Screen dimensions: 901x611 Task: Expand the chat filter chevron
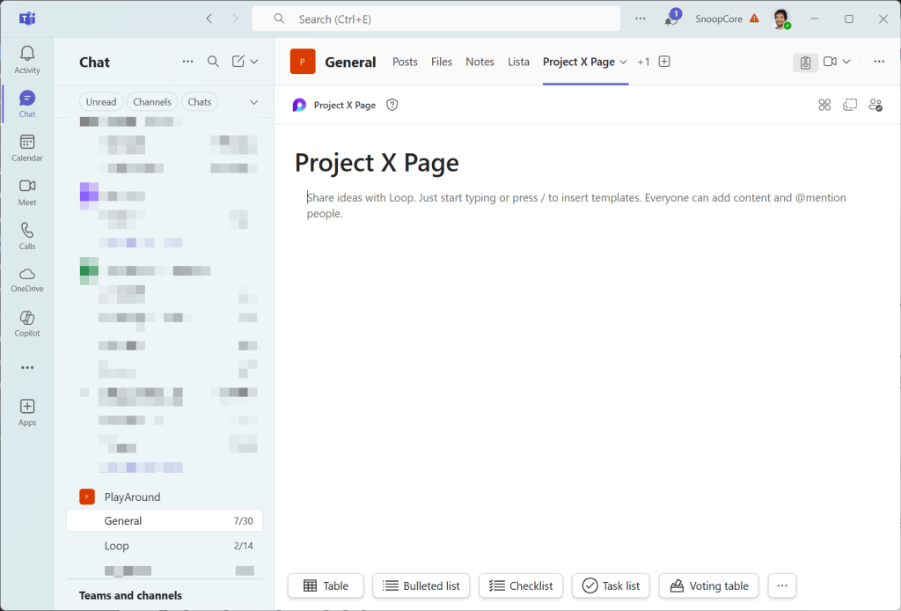(x=254, y=102)
